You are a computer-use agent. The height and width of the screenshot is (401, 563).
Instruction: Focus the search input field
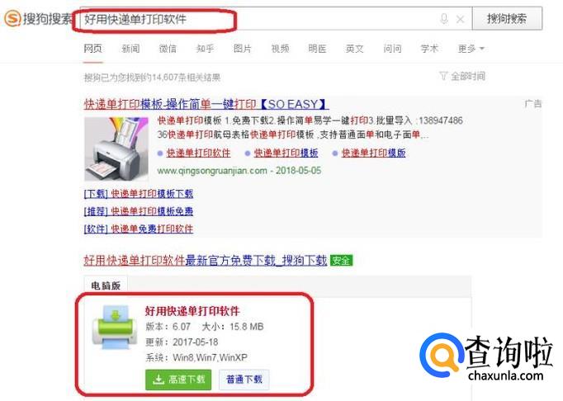coord(258,19)
